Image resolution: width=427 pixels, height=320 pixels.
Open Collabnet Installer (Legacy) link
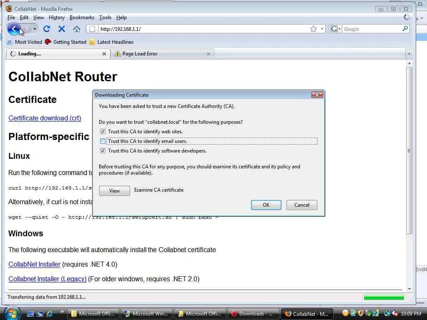click(x=48, y=279)
